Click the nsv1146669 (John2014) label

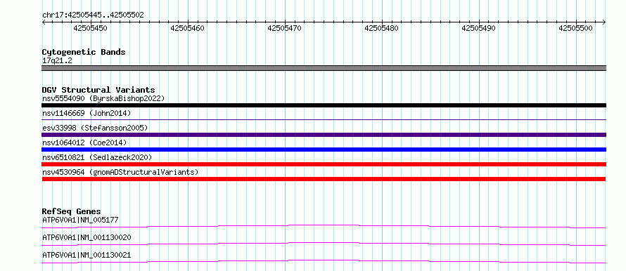pos(87,113)
